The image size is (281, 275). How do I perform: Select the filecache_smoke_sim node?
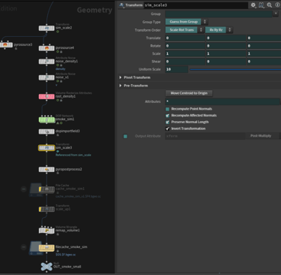pos(46,247)
